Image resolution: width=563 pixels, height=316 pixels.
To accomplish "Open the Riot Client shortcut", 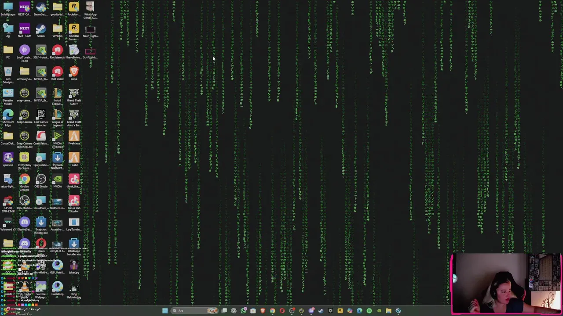I will 58,74.
